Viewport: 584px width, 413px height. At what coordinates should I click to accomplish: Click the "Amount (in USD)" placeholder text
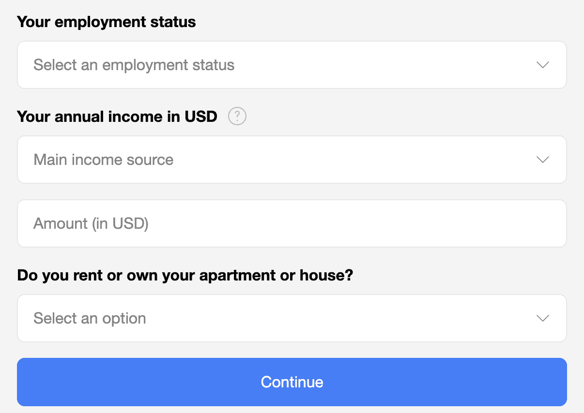tap(91, 223)
